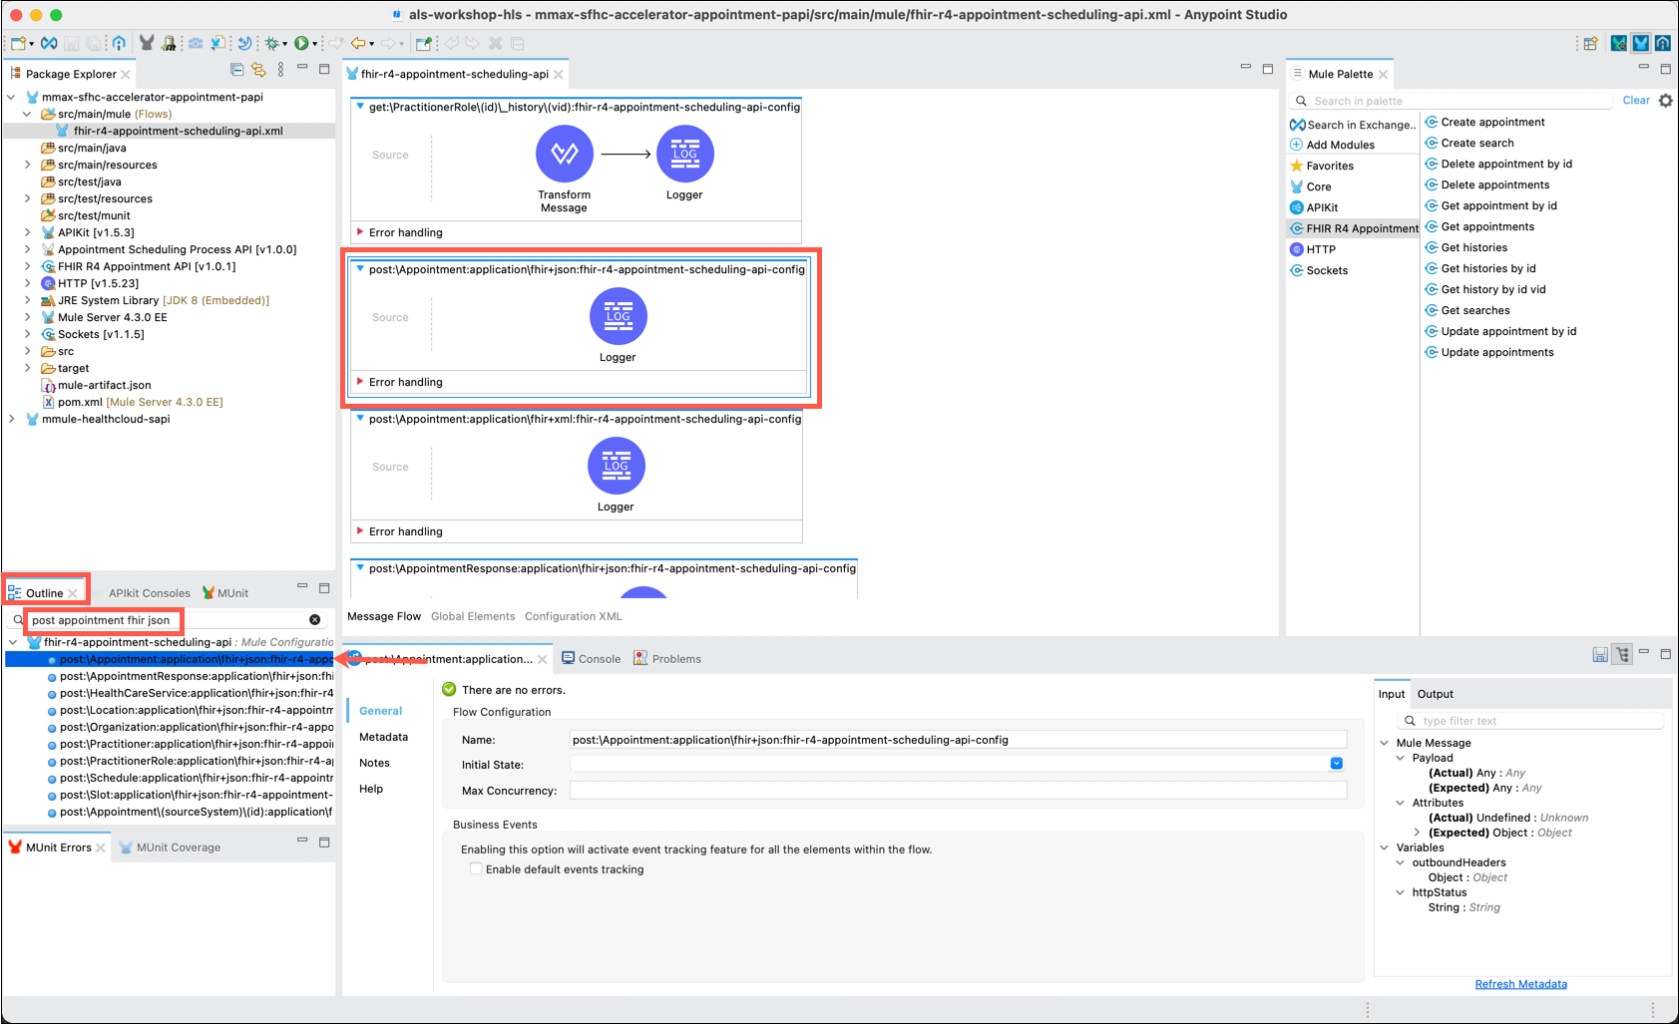Click the Transform Message component icon
This screenshot has height=1024, width=1679.
click(565, 154)
